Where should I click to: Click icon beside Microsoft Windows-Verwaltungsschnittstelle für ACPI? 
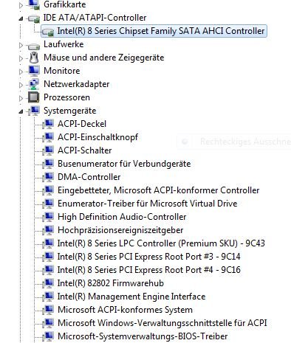(x=48, y=323)
